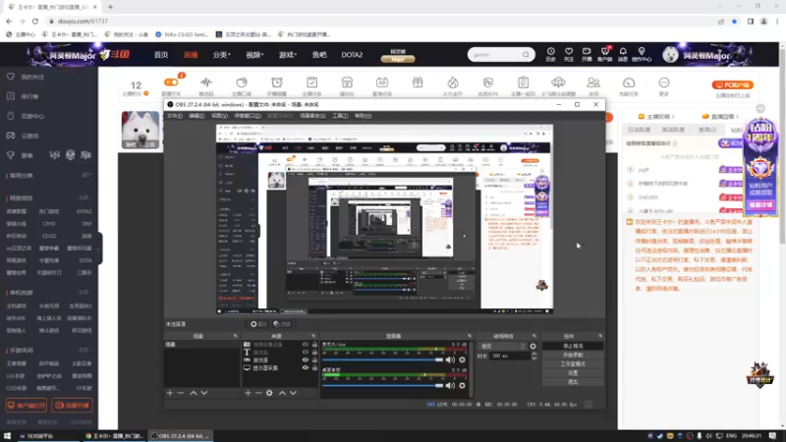Click 设置 button in OBS controls
This screenshot has width=786, height=442.
573,373
